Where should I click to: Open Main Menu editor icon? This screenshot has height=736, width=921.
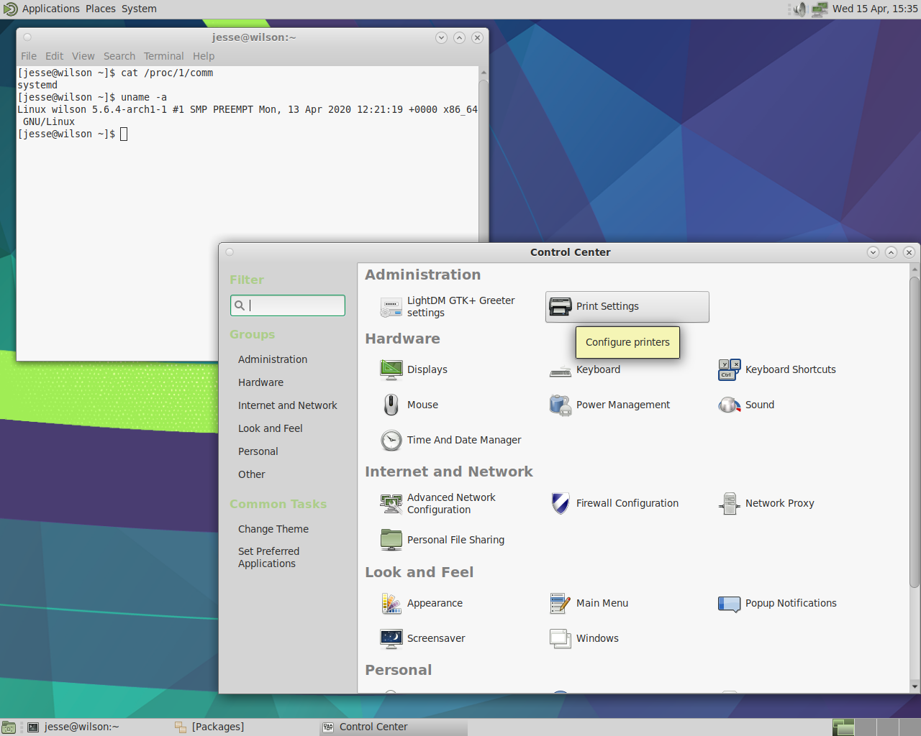(x=560, y=603)
